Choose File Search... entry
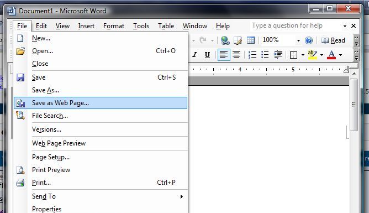The image size is (369, 213). 101,116
